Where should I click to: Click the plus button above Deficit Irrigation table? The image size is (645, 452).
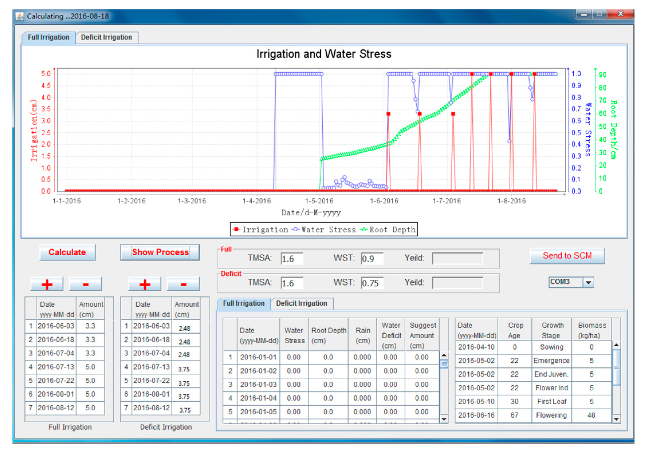click(145, 284)
